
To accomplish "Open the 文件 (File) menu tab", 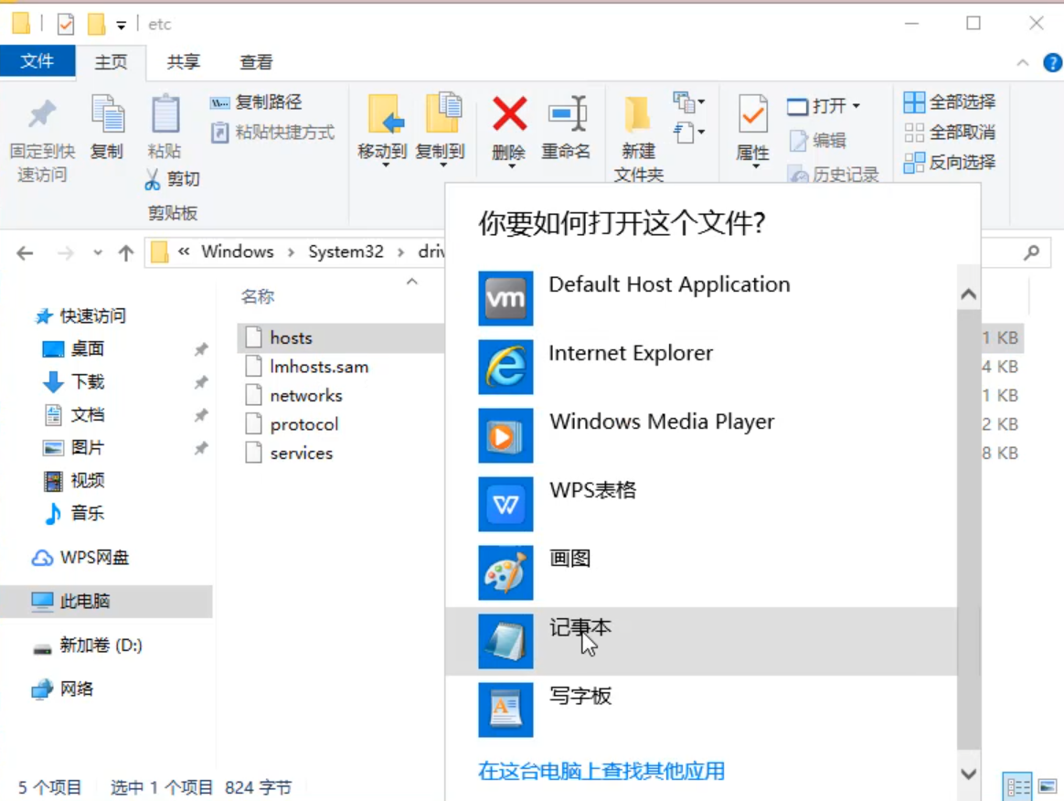I will pos(37,61).
